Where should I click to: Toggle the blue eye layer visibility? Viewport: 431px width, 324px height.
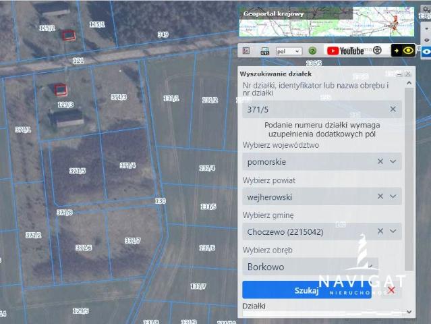pos(426,51)
